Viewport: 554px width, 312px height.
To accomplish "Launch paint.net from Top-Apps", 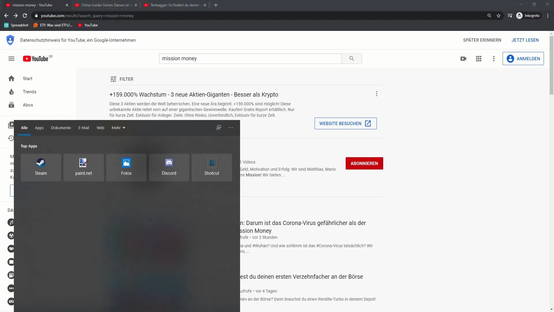I will (83, 168).
